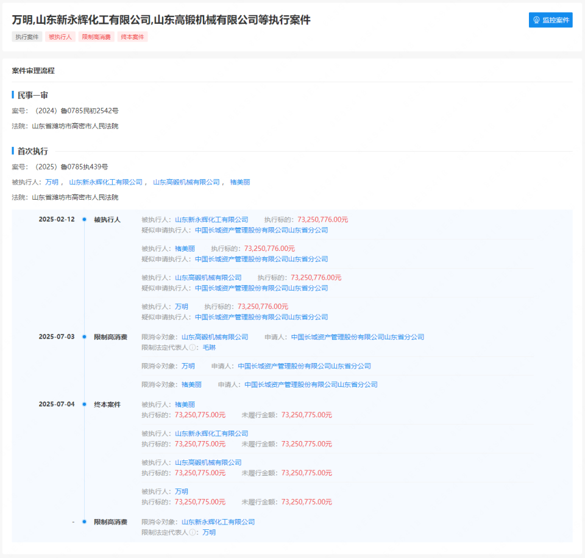
Task: Open 中国长城资产 applicant link under 万明 2025-02-12
Action: pyautogui.click(x=261, y=317)
